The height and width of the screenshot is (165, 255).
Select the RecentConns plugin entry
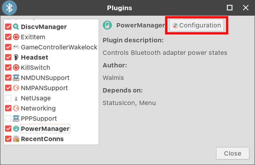tap(51, 139)
